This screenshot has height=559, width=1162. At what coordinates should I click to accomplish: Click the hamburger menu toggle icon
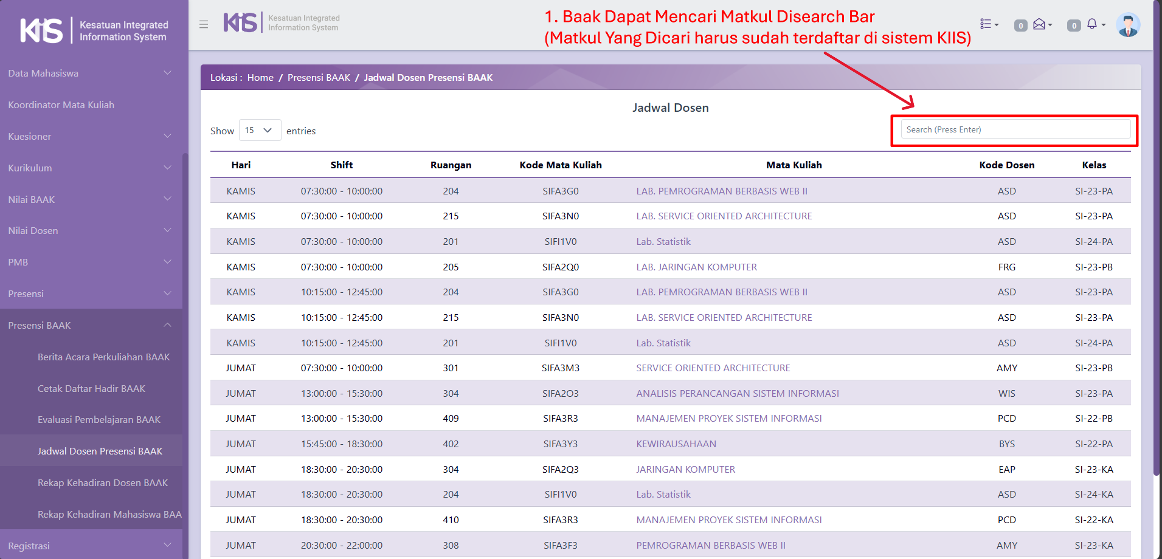tap(204, 24)
